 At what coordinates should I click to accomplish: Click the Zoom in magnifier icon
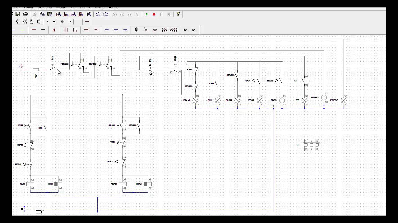(58, 14)
